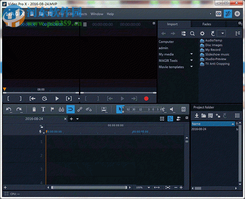
Task: Switch to multicam mode icon
Action: click(x=178, y=119)
